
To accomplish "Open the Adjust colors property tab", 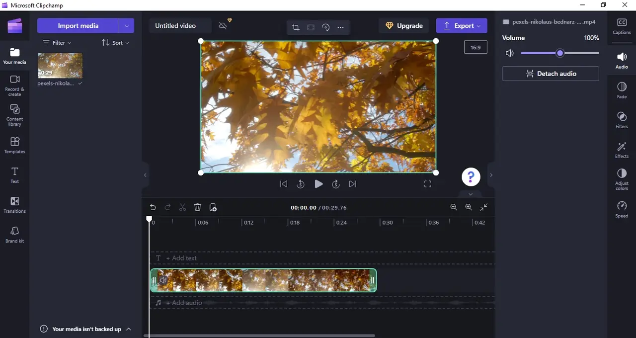I will [622, 180].
